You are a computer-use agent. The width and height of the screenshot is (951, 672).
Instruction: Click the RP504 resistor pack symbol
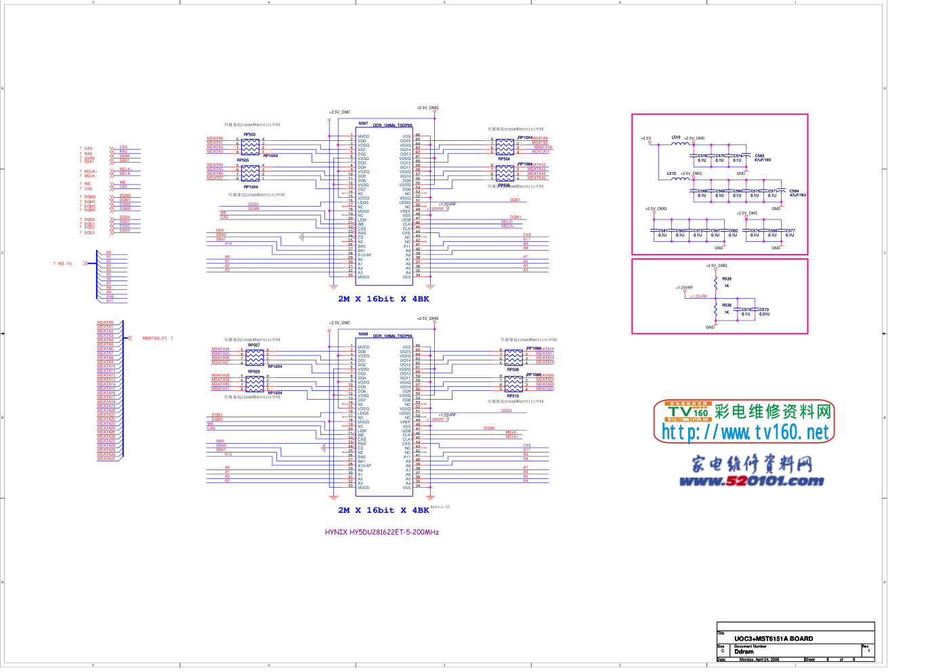(x=505, y=146)
